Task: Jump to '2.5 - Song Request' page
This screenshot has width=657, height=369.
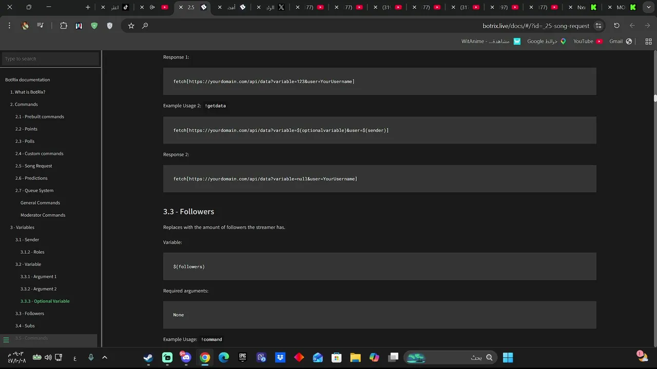Action: click(34, 166)
